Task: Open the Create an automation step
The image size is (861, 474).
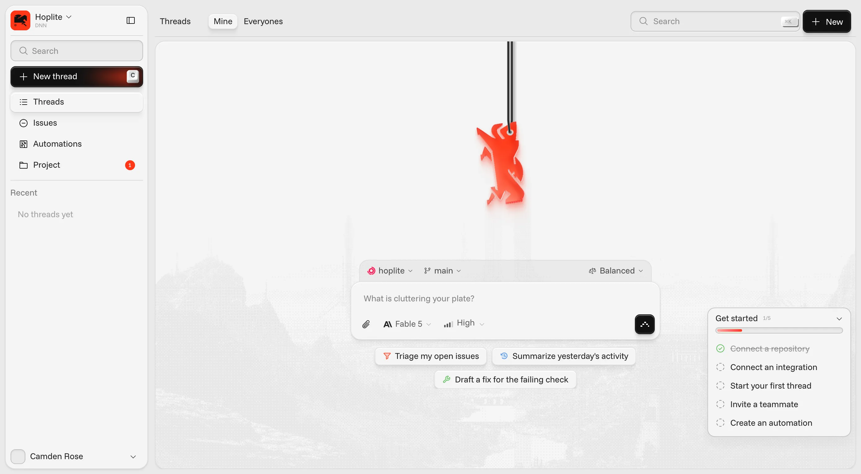Action: pyautogui.click(x=771, y=423)
